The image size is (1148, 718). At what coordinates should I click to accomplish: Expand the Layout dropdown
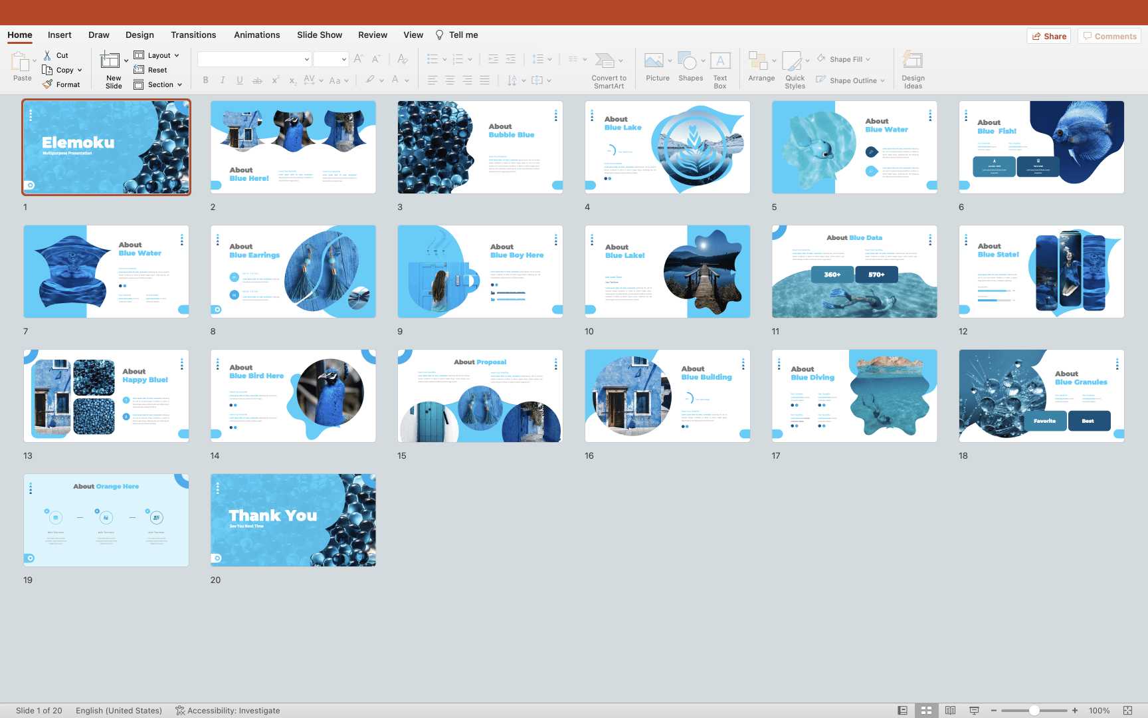pos(157,55)
